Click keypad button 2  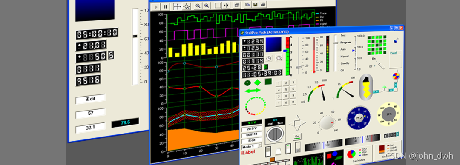[x=286, y=82]
